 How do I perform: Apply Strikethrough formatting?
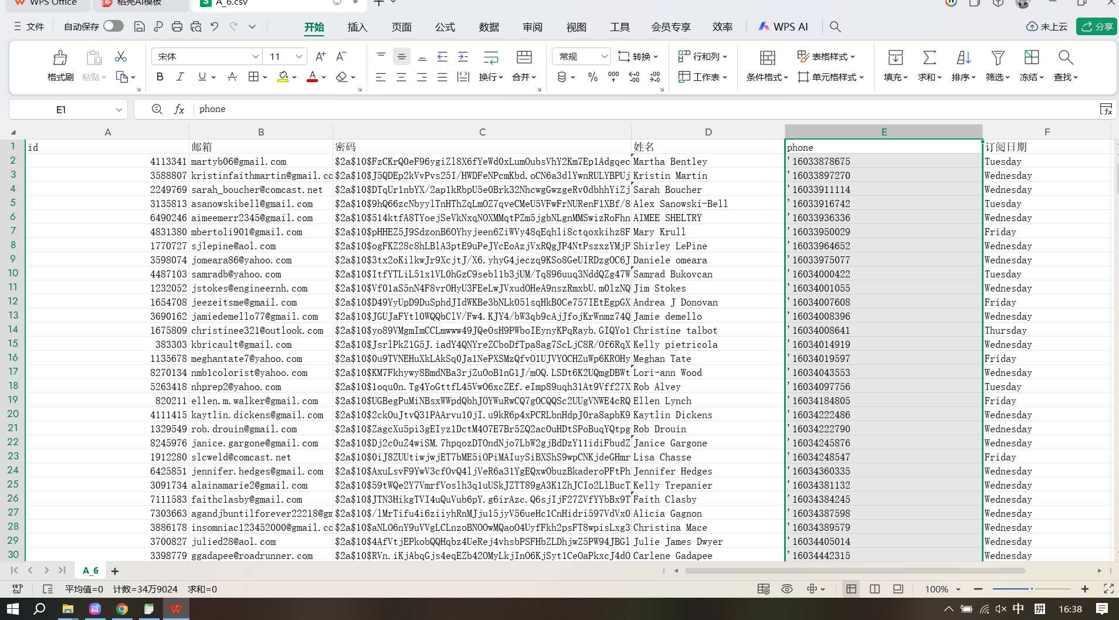tap(232, 77)
